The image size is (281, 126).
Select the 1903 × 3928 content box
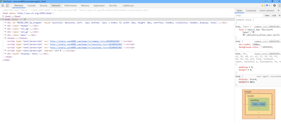[258, 104]
